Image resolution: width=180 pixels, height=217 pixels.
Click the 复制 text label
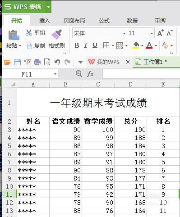(40, 45)
